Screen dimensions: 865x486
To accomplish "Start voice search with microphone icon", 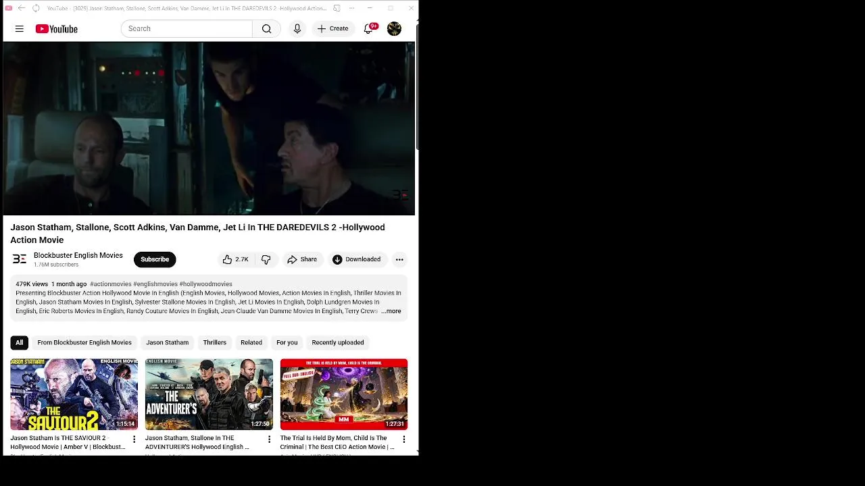I will (297, 28).
